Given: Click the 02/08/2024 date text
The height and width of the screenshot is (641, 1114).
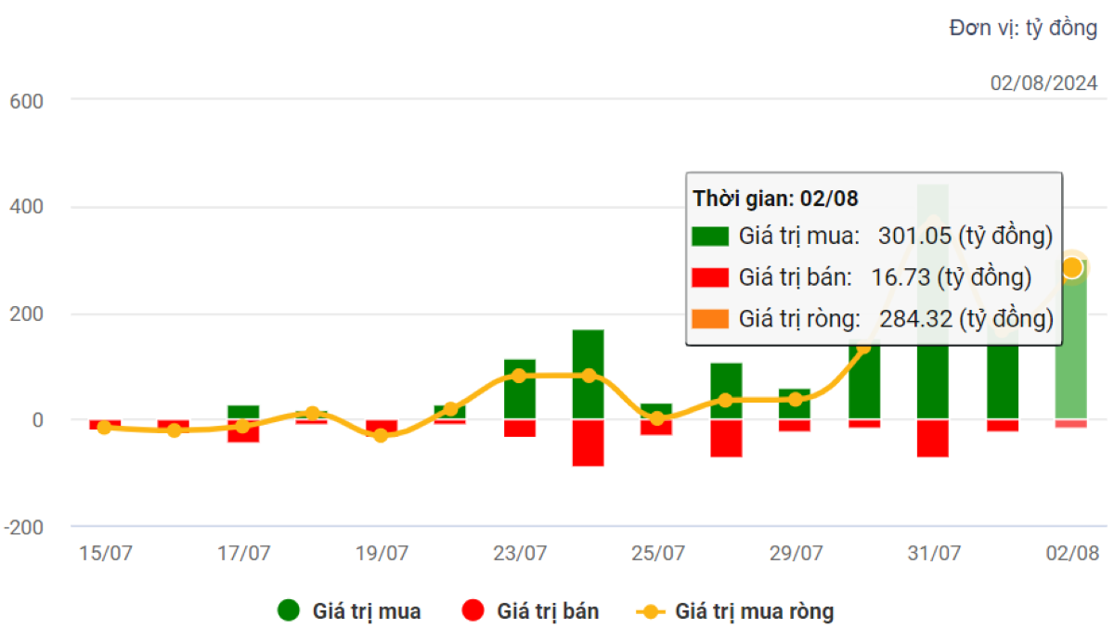Looking at the screenshot, I should pos(1043,83).
